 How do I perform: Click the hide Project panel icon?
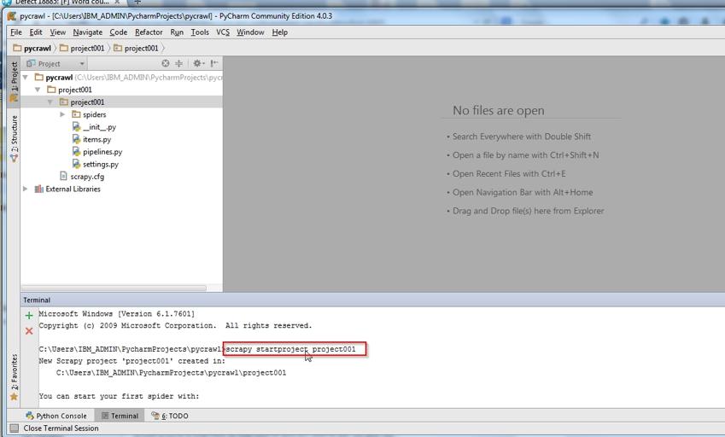click(214, 63)
